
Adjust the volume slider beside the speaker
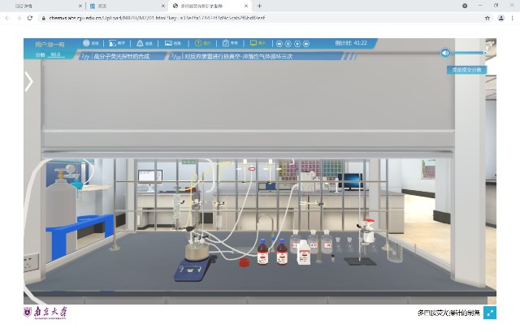point(471,53)
